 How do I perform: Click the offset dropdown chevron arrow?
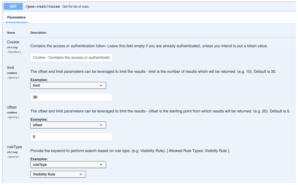[x=102, y=125]
